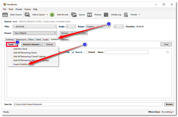Switch to the Filters tab
The image size is (178, 117).
(x=31, y=40)
